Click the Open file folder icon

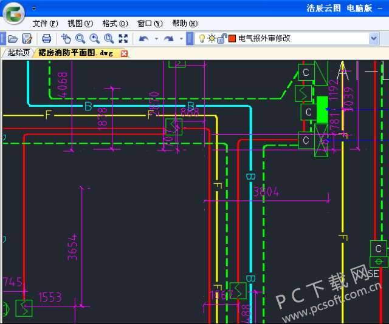coord(12,38)
